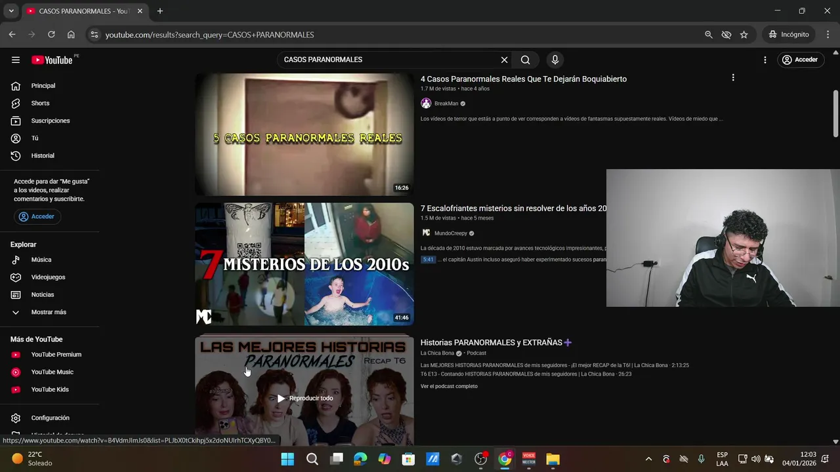Click the Videojuegos sidebar icon
The height and width of the screenshot is (472, 840).
[16, 277]
